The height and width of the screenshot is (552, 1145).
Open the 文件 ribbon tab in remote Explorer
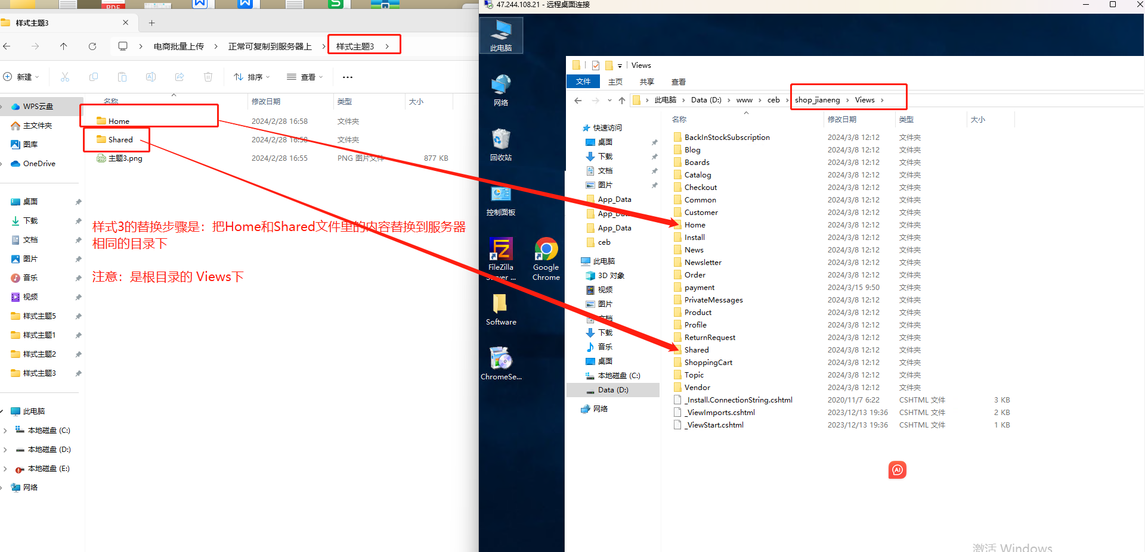[x=583, y=82]
